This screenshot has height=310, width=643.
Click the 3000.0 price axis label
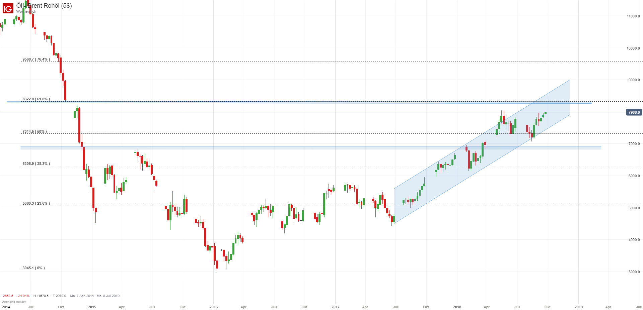click(x=634, y=272)
